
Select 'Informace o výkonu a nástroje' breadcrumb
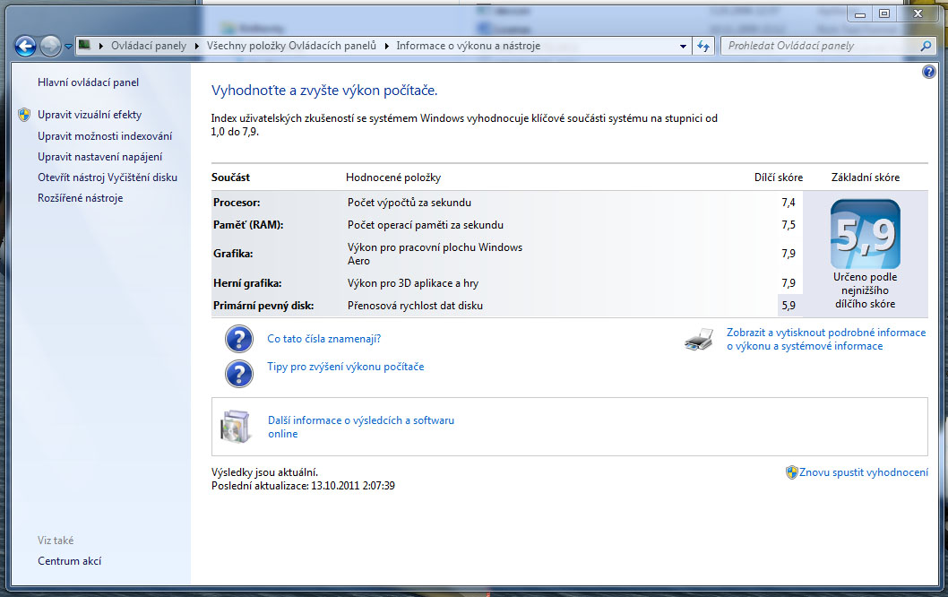click(469, 46)
